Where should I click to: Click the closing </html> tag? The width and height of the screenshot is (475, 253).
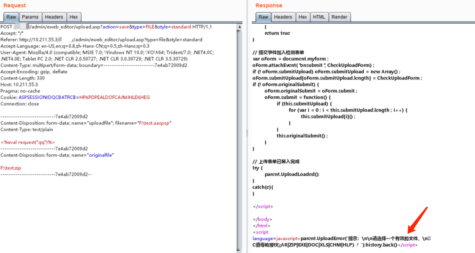coord(262,226)
